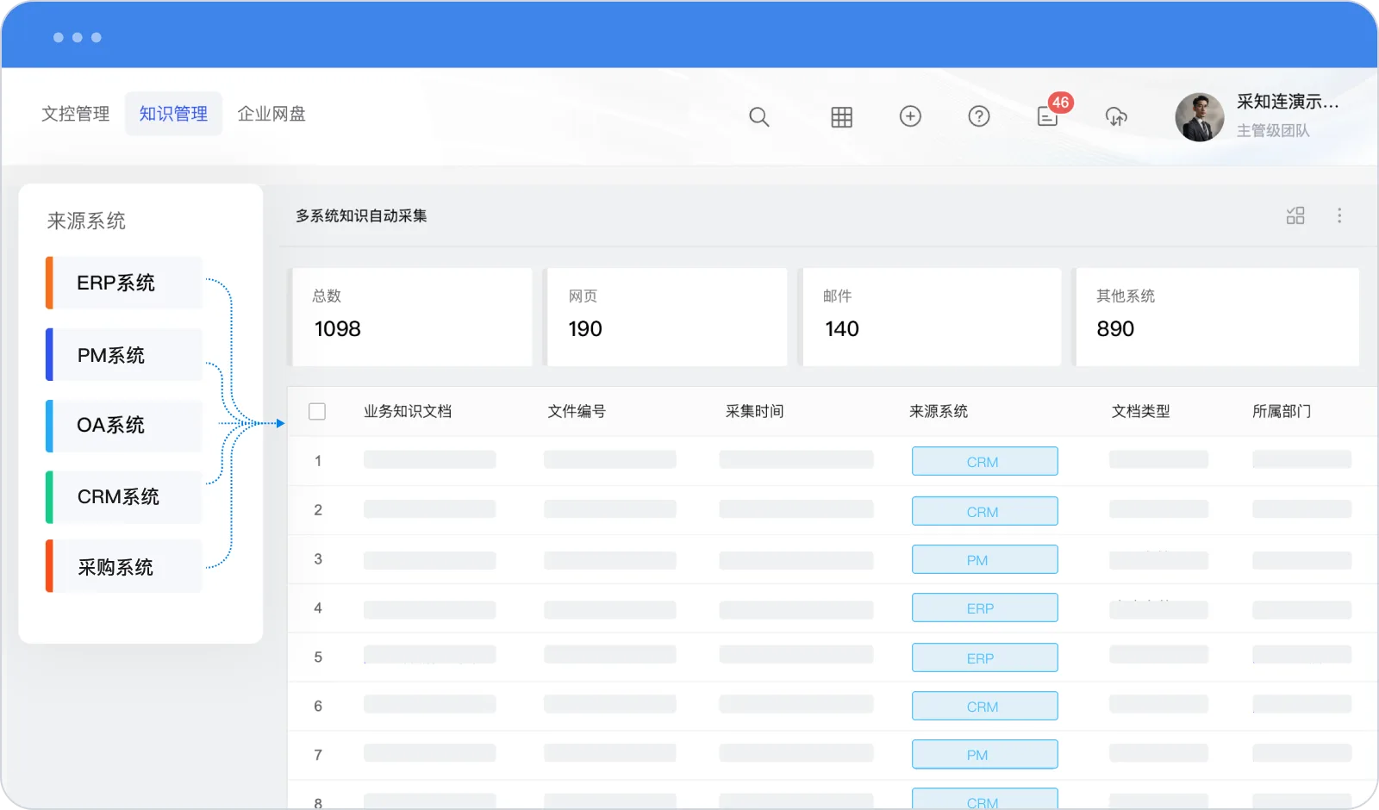Screen dimensions: 1379x810
Task: Click the PM tag in row 3
Action: 984,560
